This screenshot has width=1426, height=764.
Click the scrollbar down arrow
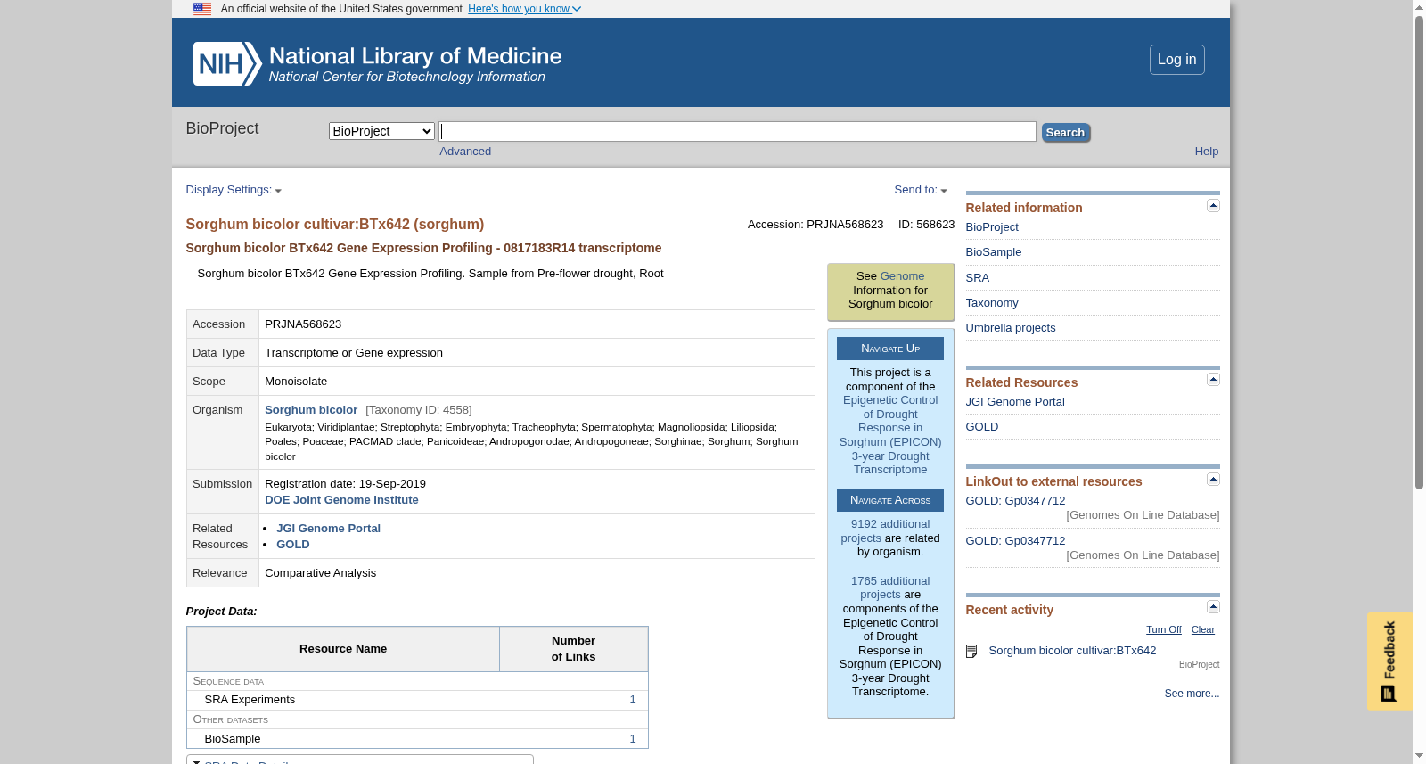pyautogui.click(x=1419, y=756)
